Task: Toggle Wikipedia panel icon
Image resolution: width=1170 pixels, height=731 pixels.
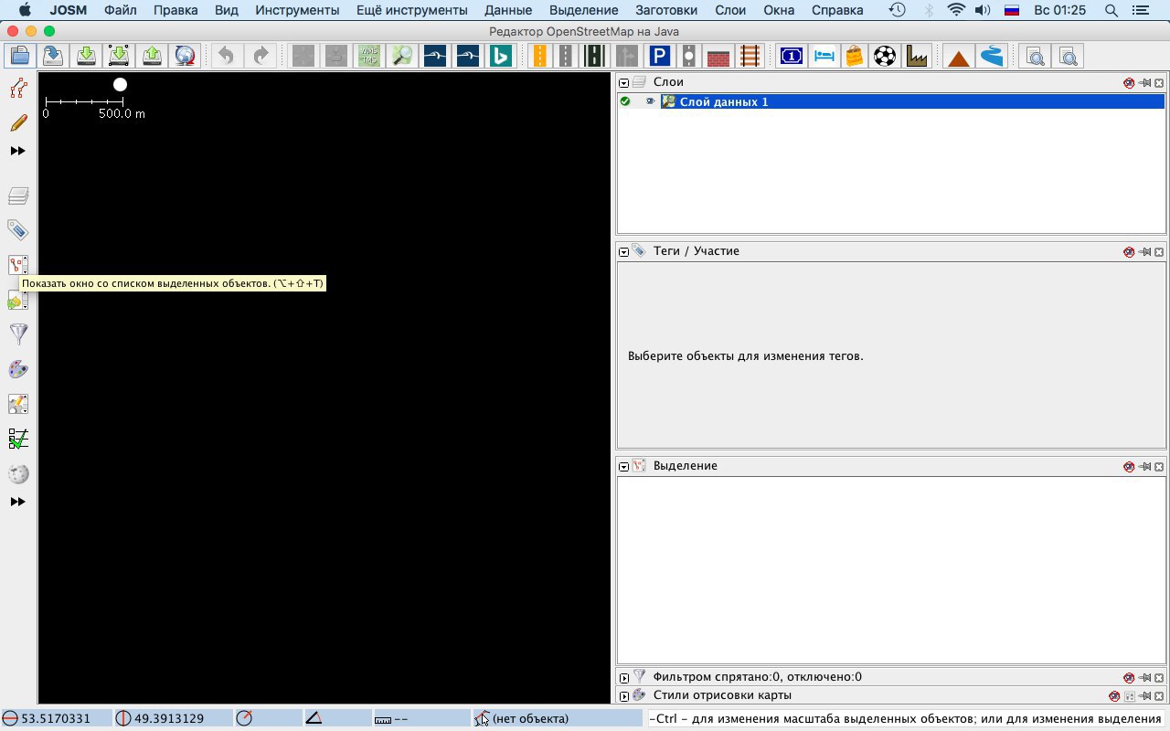Action: [x=18, y=473]
